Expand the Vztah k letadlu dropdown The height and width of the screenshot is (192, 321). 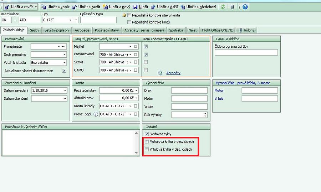[x=64, y=63]
